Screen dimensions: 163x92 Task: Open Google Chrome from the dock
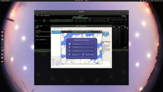pyautogui.click(x=2, y=39)
